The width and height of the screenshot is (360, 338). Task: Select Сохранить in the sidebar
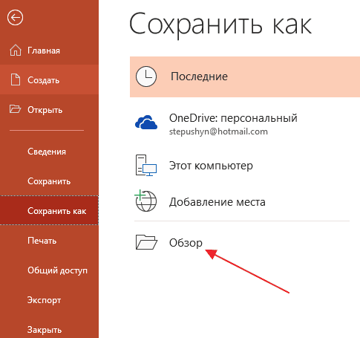[x=49, y=181]
